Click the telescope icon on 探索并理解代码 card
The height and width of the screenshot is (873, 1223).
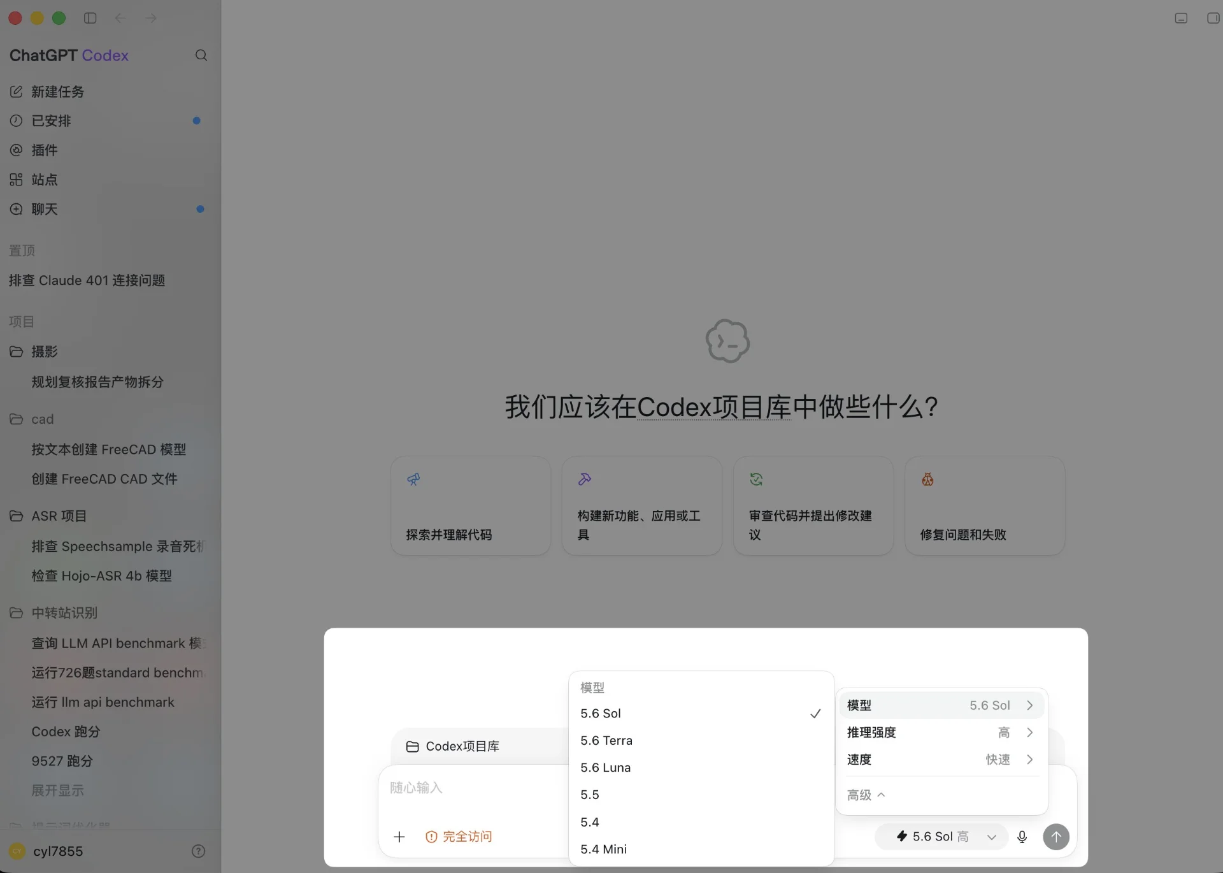(x=413, y=479)
